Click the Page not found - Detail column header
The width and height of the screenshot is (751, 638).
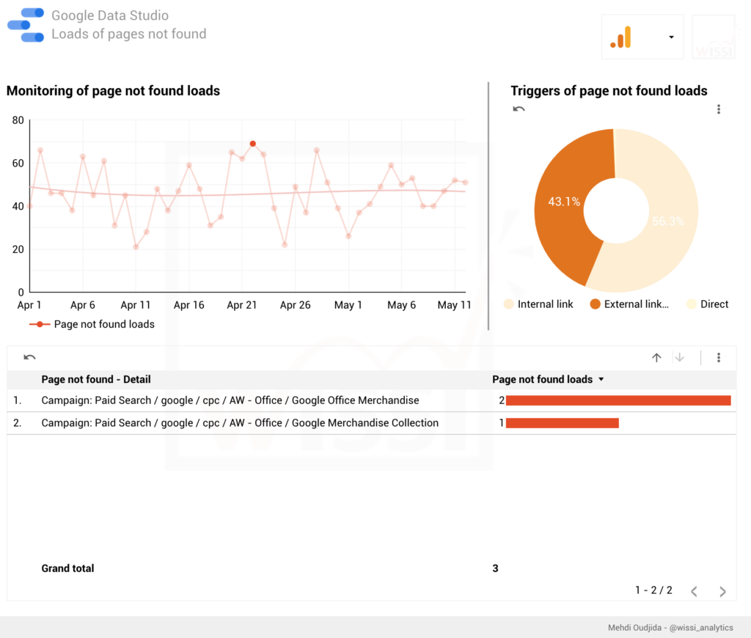[96, 379]
